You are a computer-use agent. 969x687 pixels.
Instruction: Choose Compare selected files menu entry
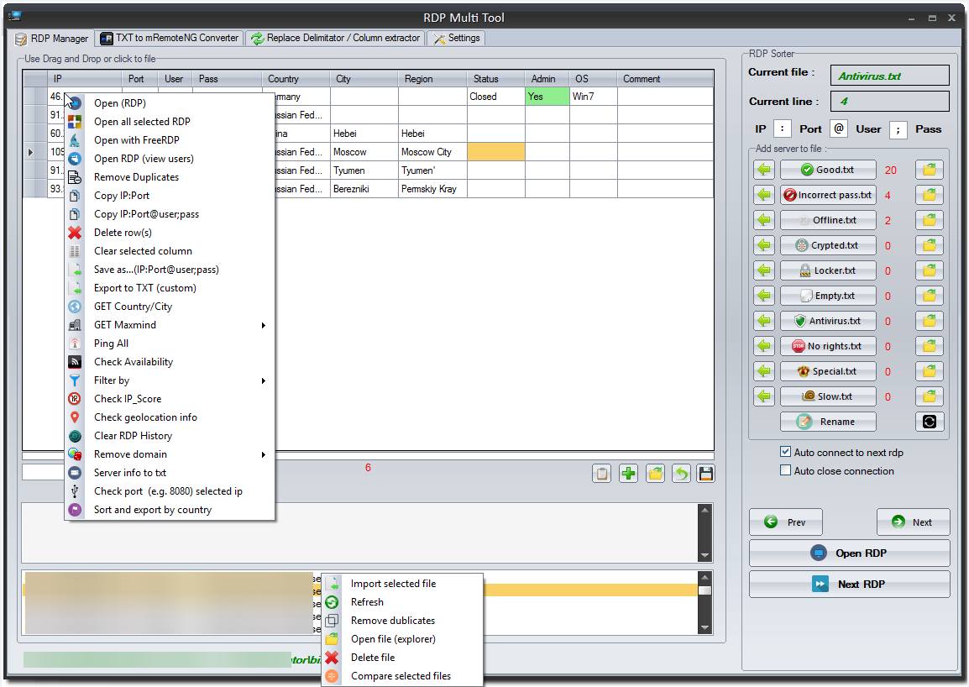401,676
